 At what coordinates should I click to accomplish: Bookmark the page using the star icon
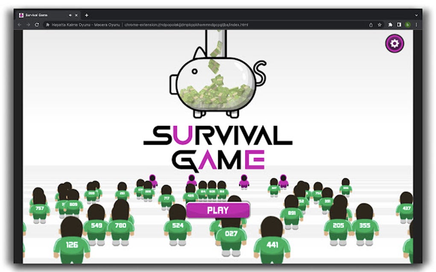(x=380, y=25)
